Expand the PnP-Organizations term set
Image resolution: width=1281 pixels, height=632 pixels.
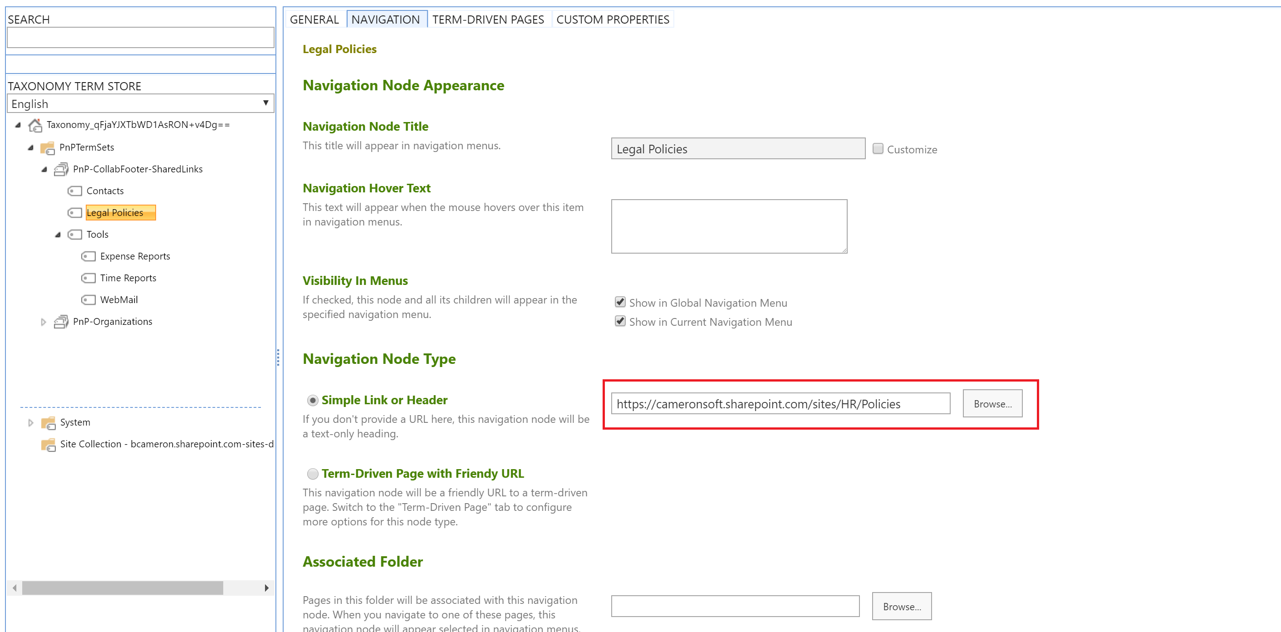43,322
